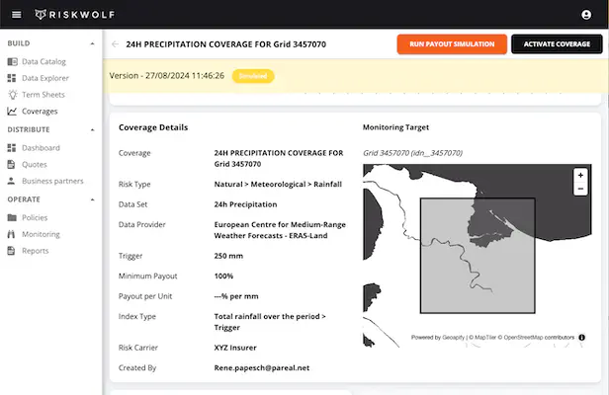Image resolution: width=609 pixels, height=395 pixels.
Task: Run Payout Simulation
Action: coord(452,44)
